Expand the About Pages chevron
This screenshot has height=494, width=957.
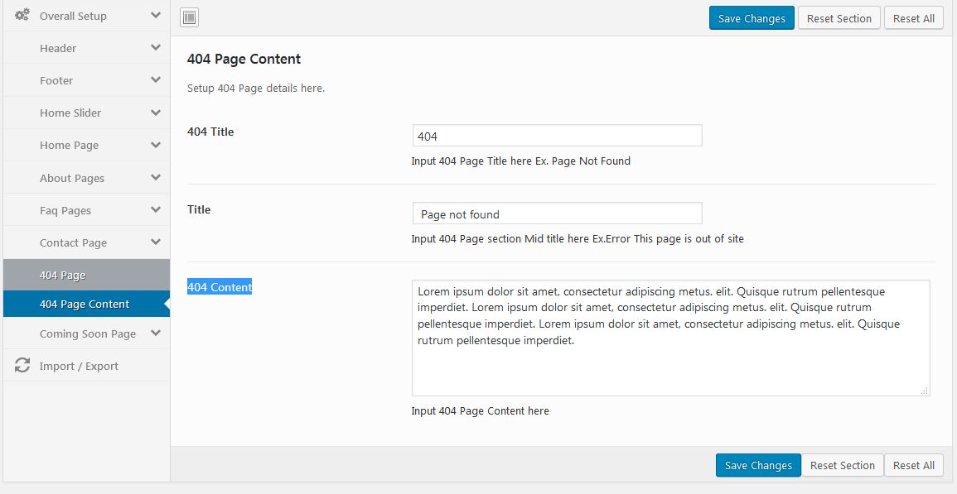(x=155, y=178)
